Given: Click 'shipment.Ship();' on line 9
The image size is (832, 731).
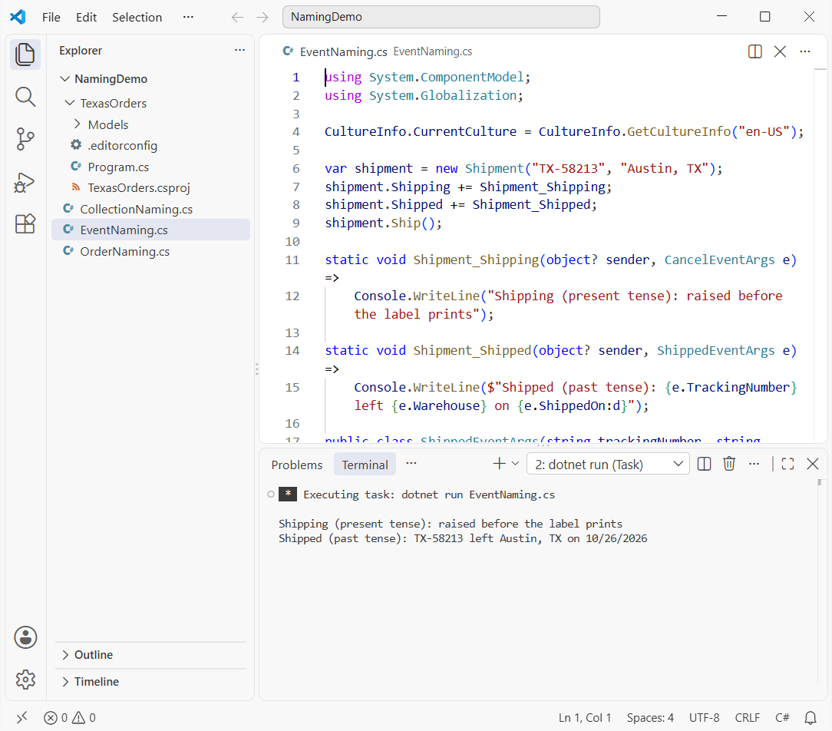Looking at the screenshot, I should pos(383,223).
